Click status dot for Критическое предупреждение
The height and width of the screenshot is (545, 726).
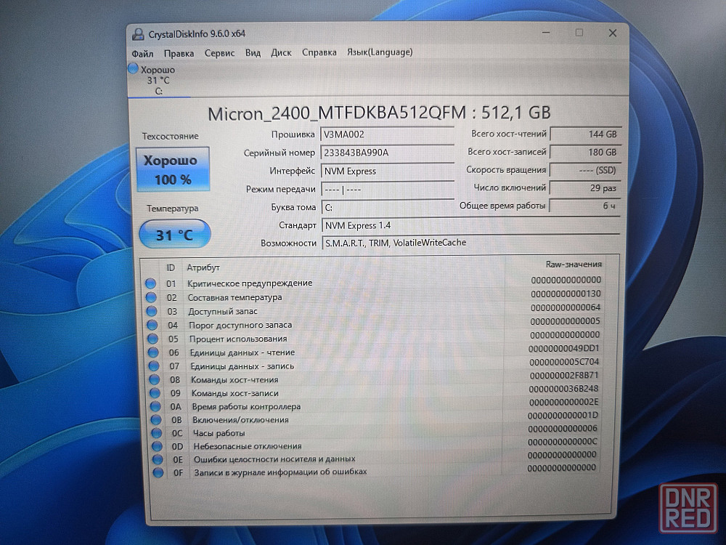tap(150, 283)
